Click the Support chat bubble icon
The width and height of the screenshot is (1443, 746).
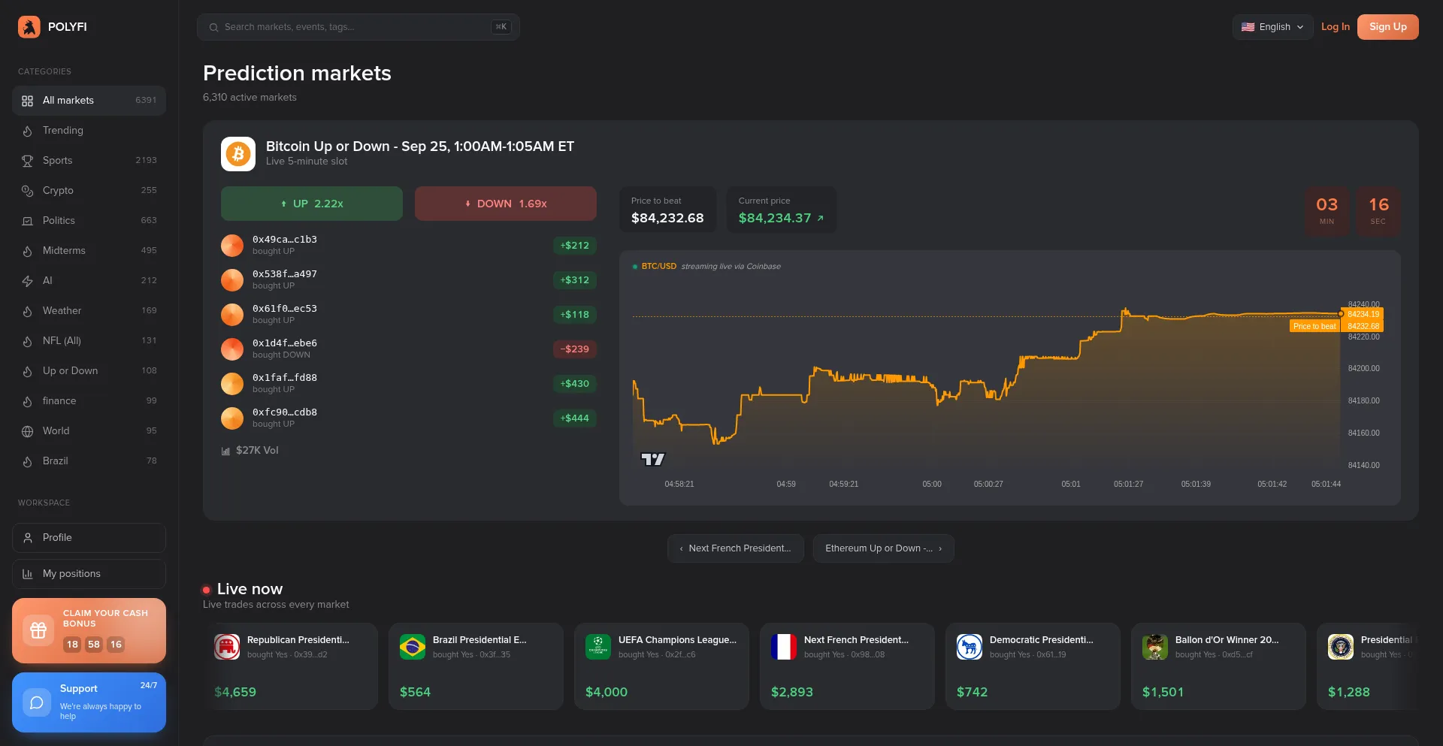pyautogui.click(x=36, y=703)
